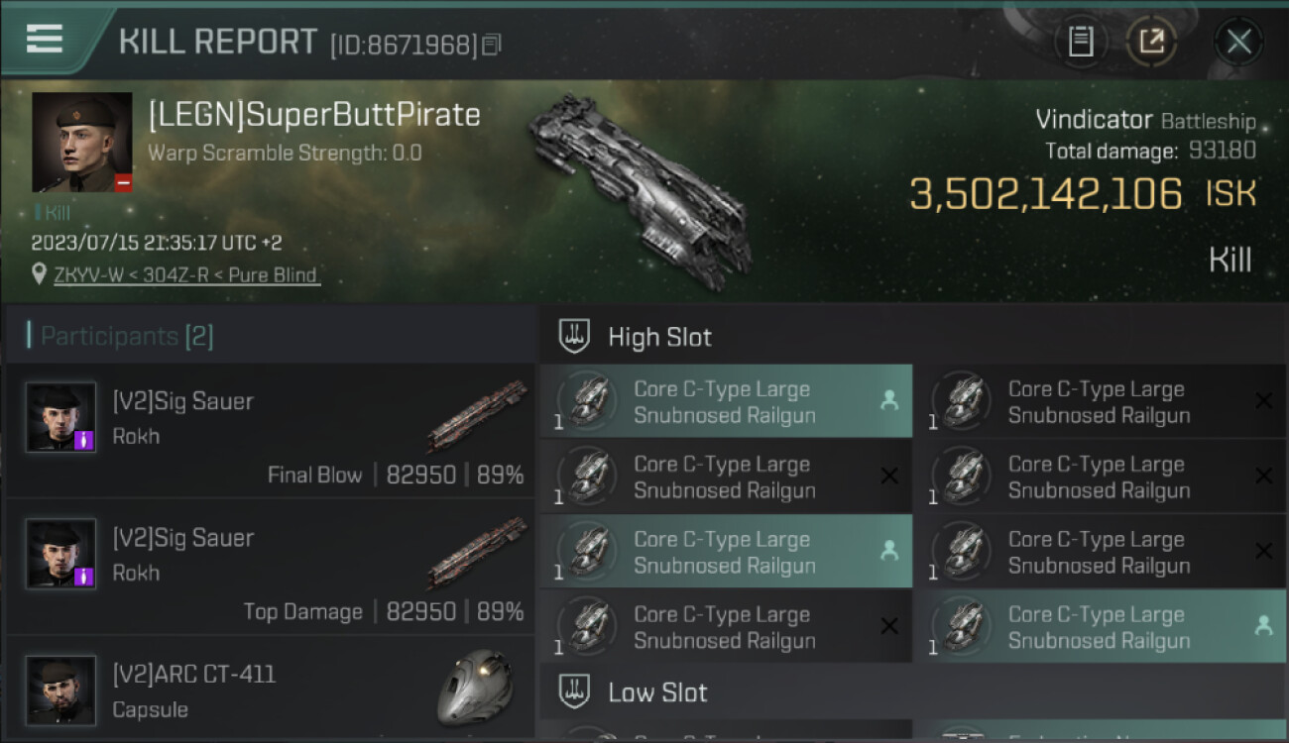Open the hamburger menu
The image size is (1289, 743).
[45, 39]
